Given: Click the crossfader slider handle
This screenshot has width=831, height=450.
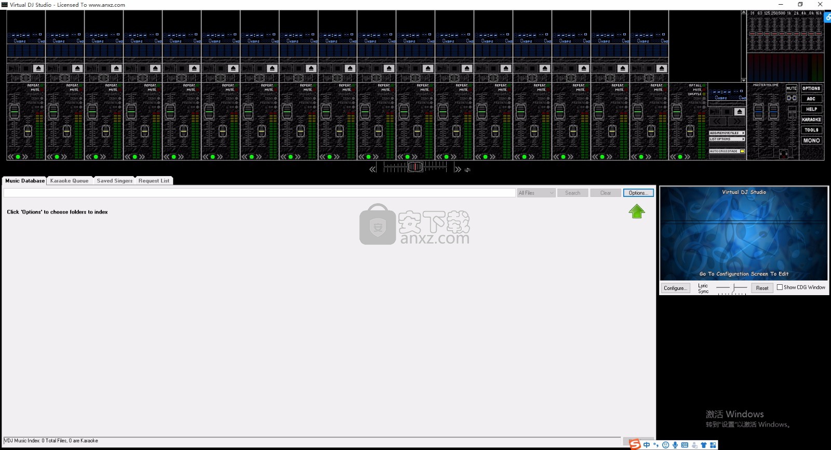Looking at the screenshot, I should (x=415, y=167).
